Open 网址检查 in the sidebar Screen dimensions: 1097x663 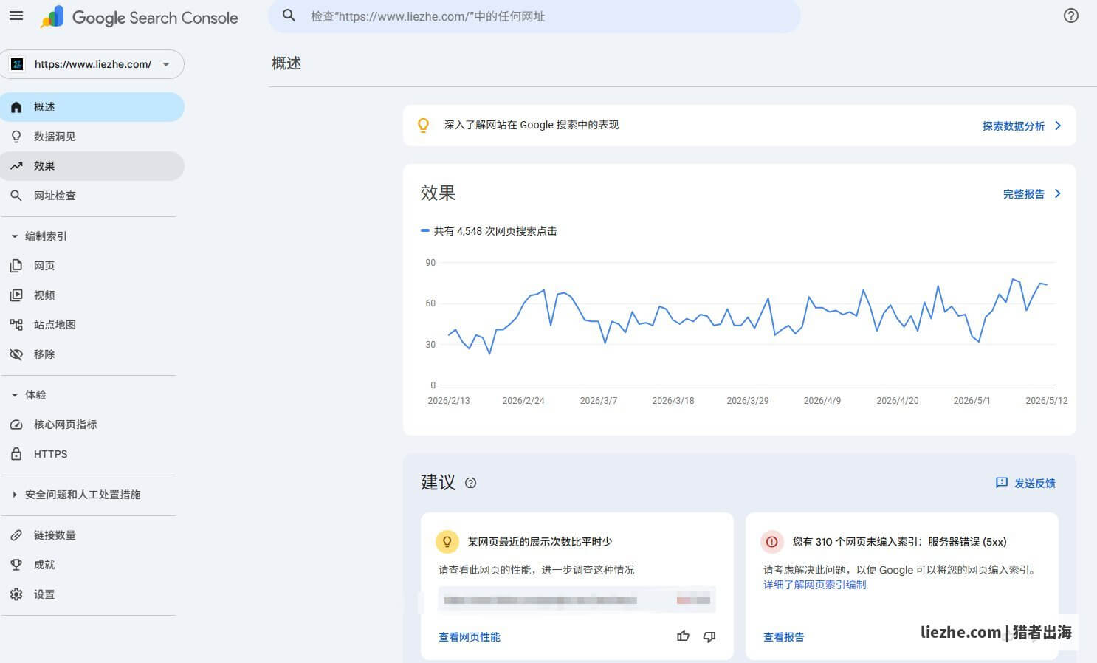click(92, 196)
